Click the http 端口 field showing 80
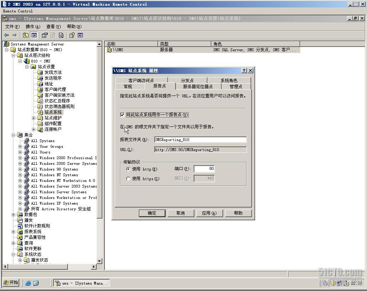Viewport: 367px width, 291px height. tap(204, 168)
